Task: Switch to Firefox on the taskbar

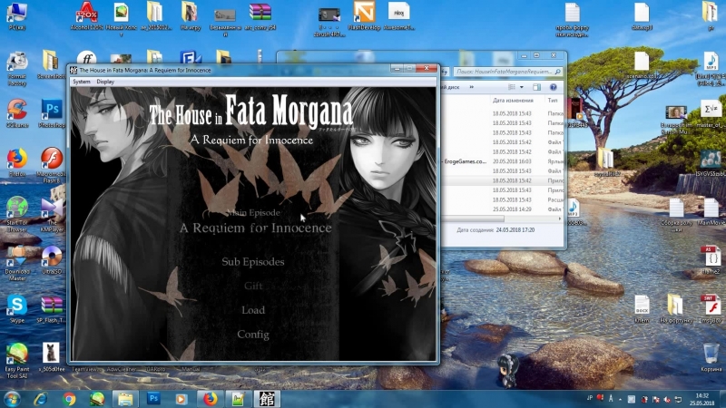Action: coord(210,399)
